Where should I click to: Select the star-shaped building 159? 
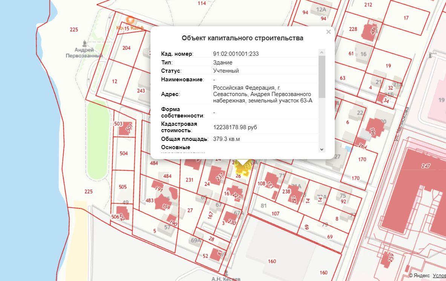pos(163,202)
